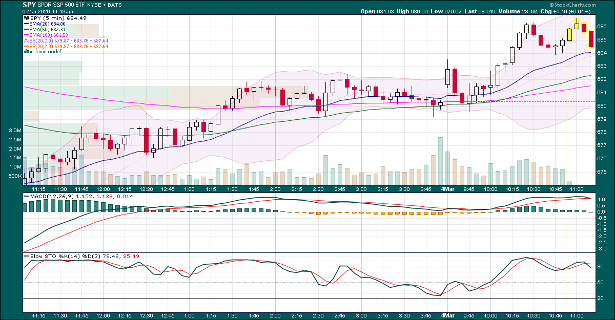
Task: Click the SPY ticker symbol in the header
Action: click(x=30, y=5)
